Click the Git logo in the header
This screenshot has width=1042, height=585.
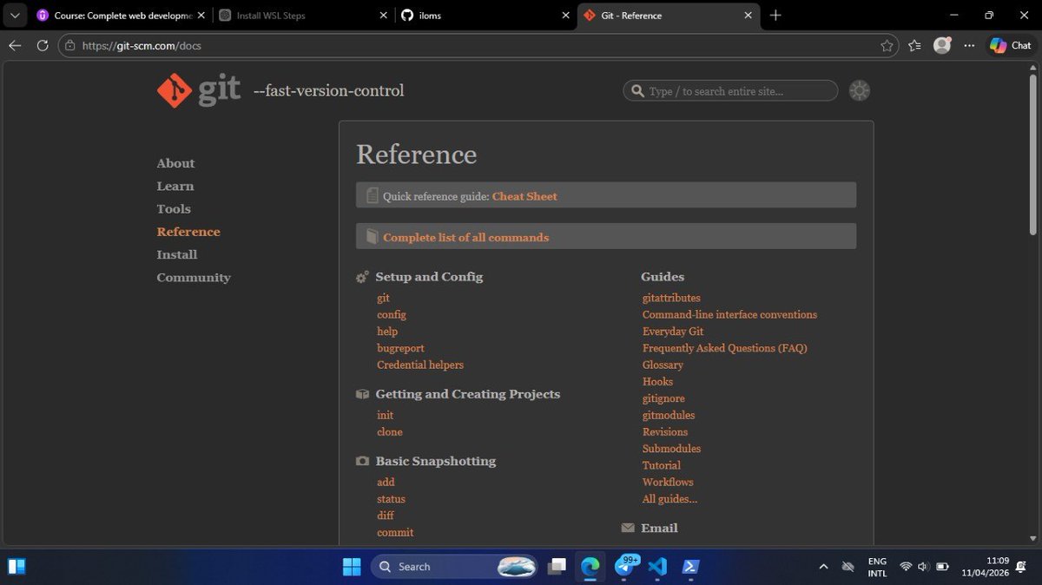199,90
